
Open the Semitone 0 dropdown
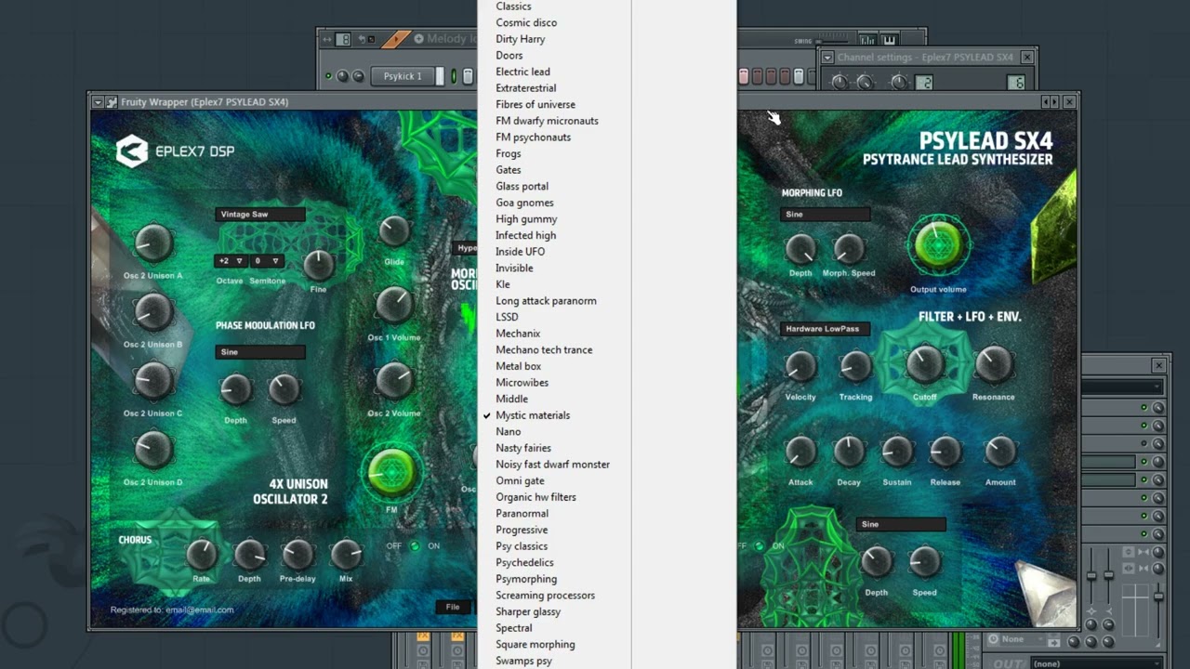click(x=267, y=261)
